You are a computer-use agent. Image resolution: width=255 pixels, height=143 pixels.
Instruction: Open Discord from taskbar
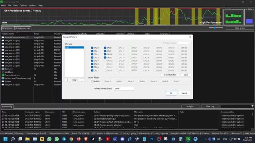[122, 139]
